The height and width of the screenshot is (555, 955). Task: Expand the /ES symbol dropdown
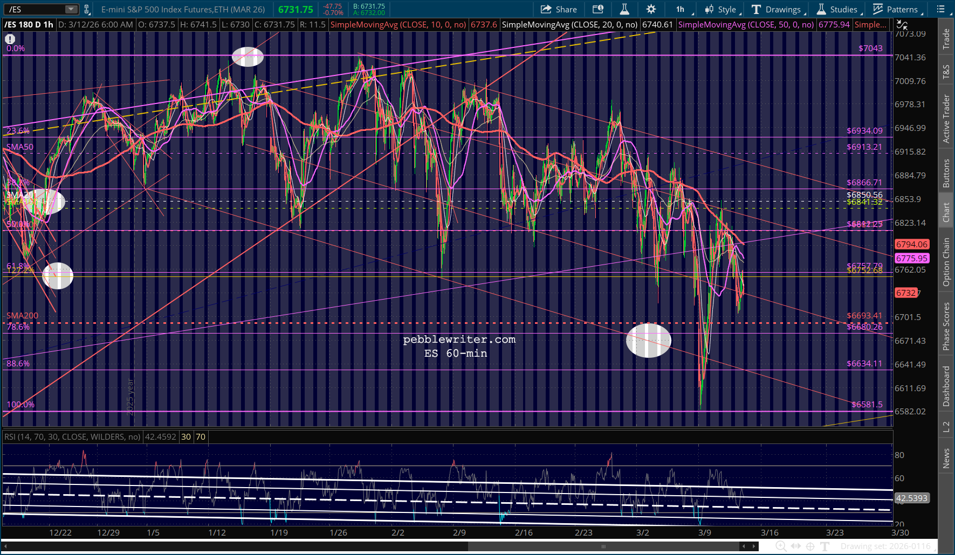(71, 9)
